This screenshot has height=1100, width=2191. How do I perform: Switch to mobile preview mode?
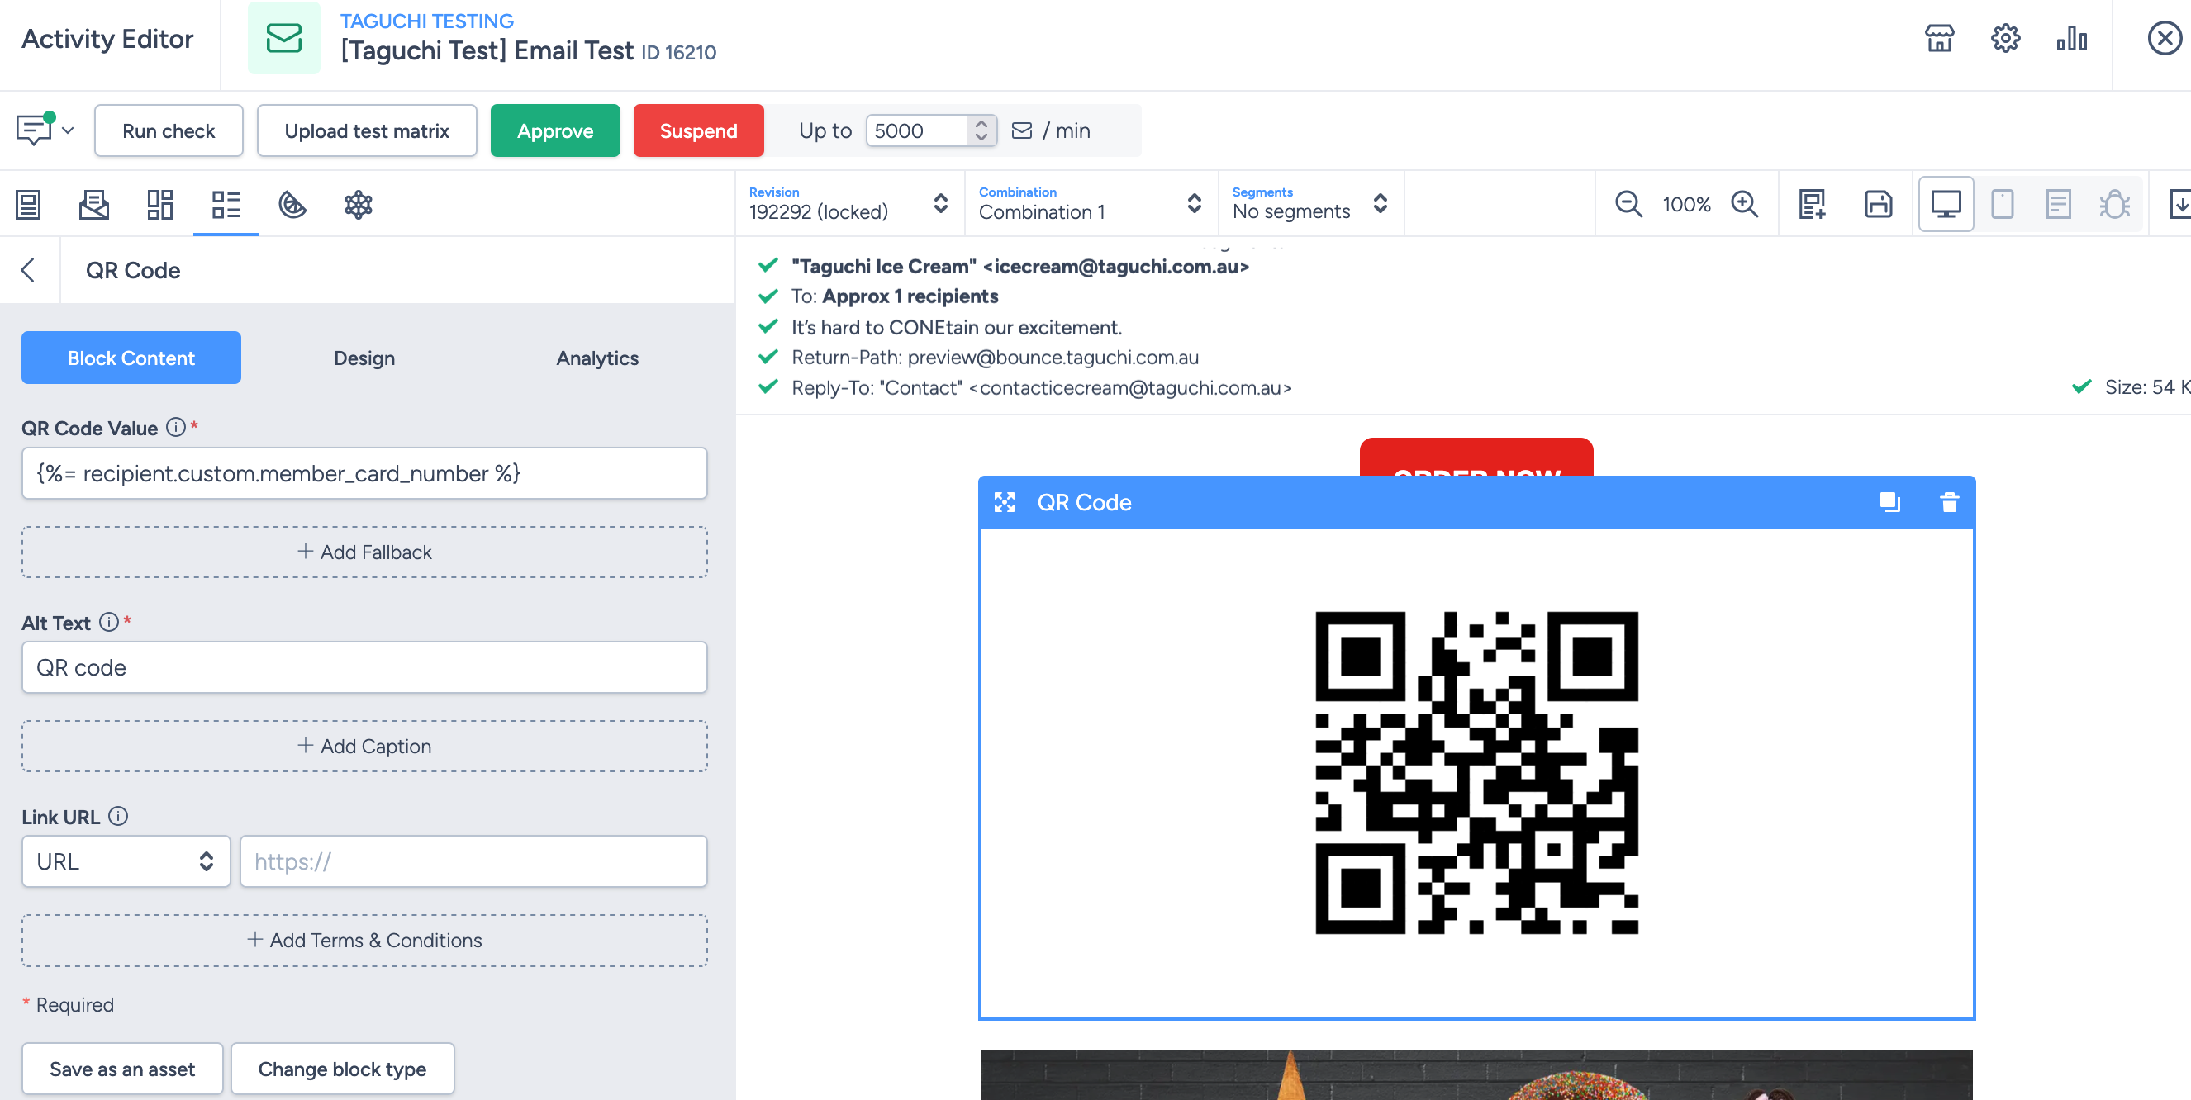point(2002,205)
